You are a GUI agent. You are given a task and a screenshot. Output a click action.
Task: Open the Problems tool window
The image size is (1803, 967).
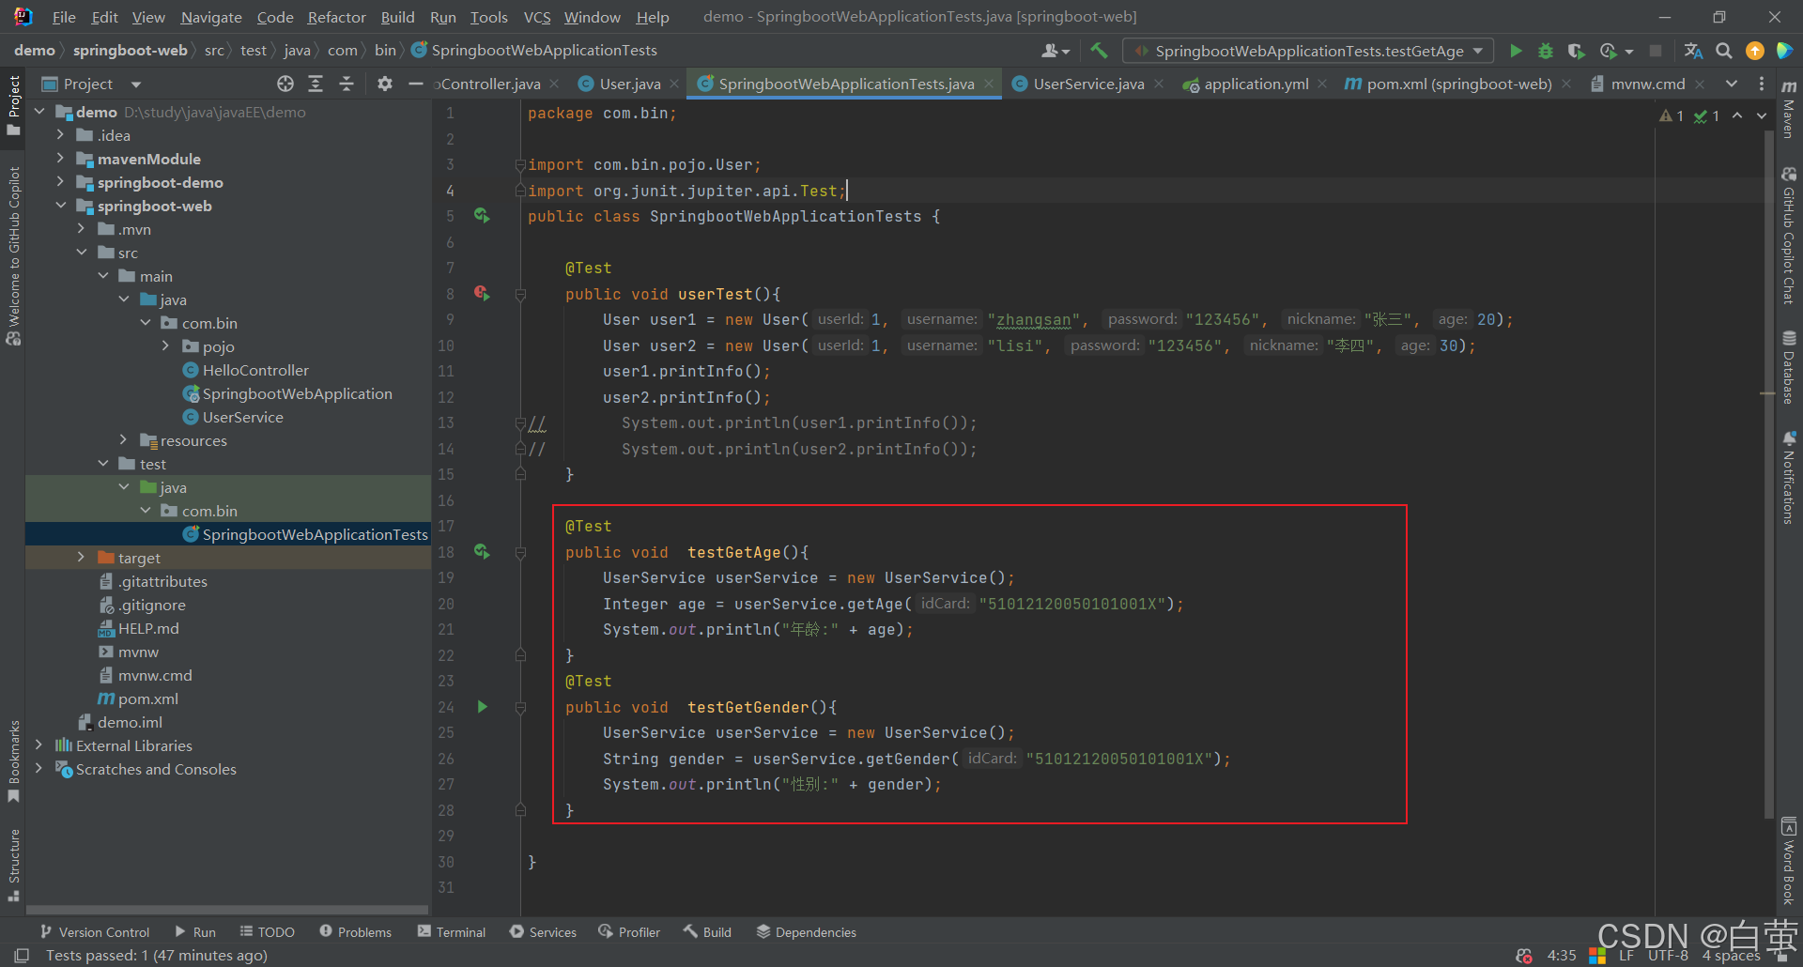pyautogui.click(x=355, y=931)
